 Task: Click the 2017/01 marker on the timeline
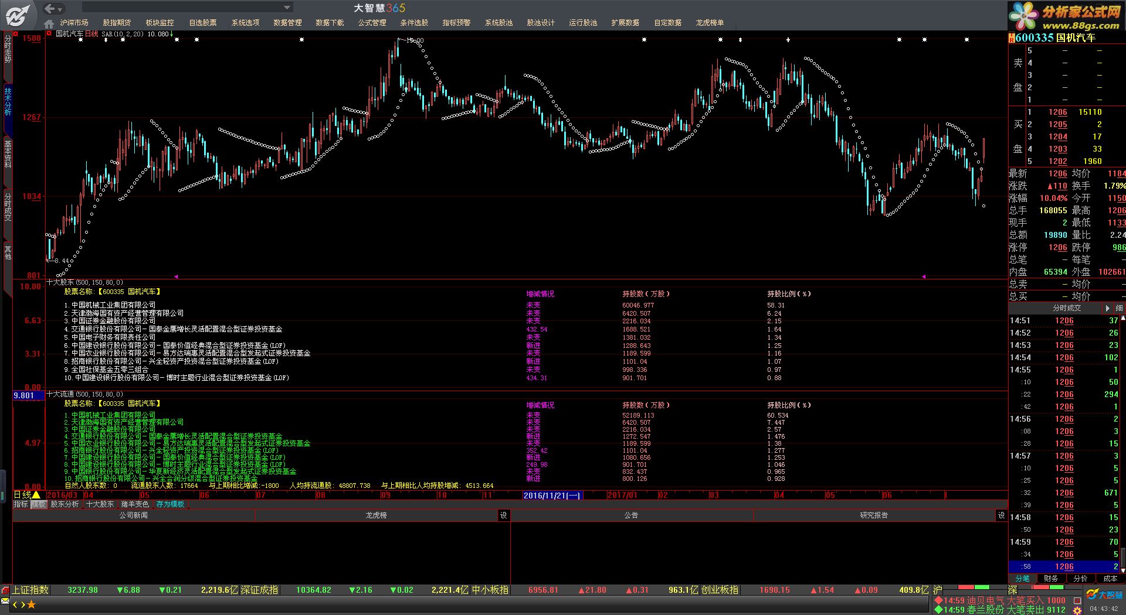622,496
